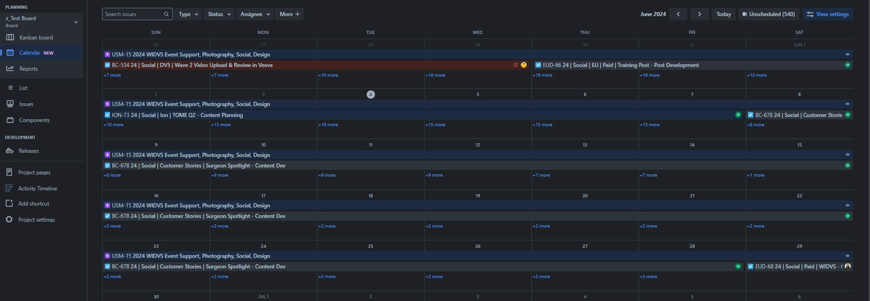Expand the +1 more link on Saturday 15
The height and width of the screenshot is (301, 870).
[755, 175]
